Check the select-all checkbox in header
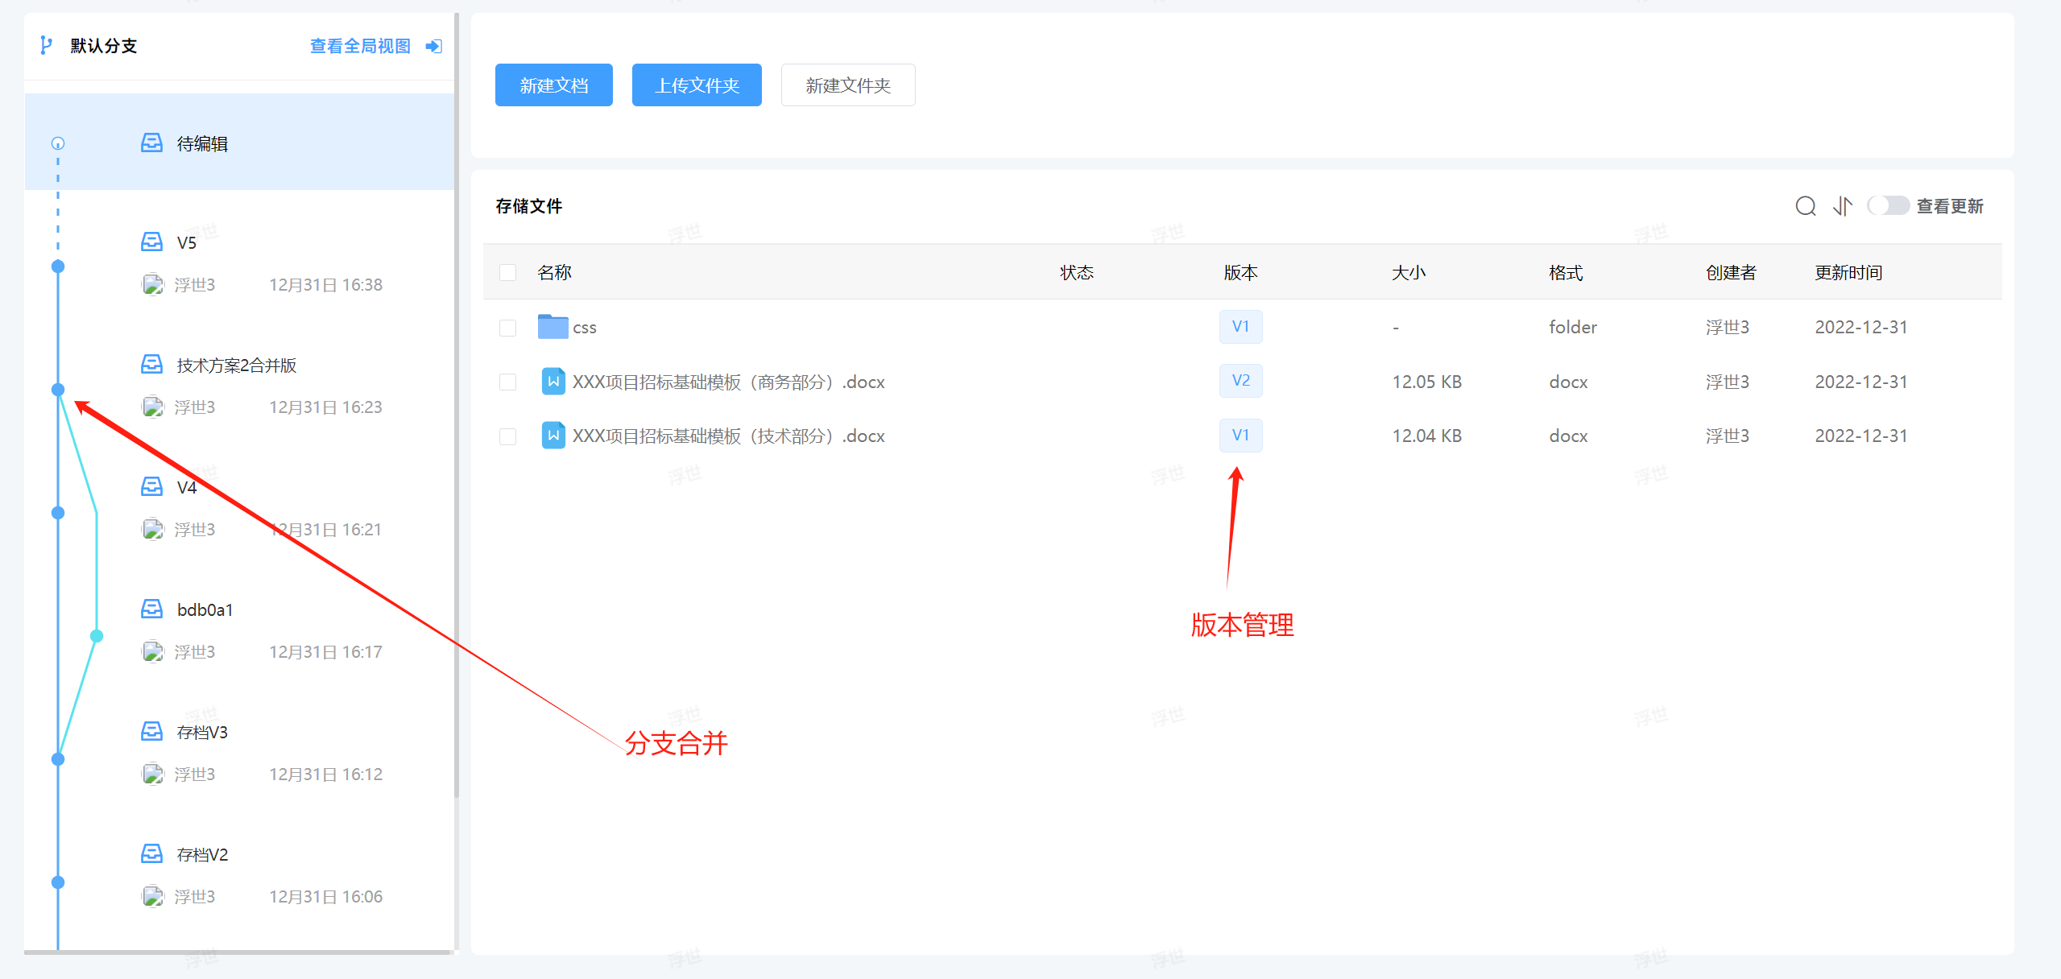 click(507, 272)
